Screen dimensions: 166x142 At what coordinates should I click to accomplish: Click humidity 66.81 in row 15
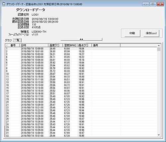pyautogui.click(x=67, y=88)
